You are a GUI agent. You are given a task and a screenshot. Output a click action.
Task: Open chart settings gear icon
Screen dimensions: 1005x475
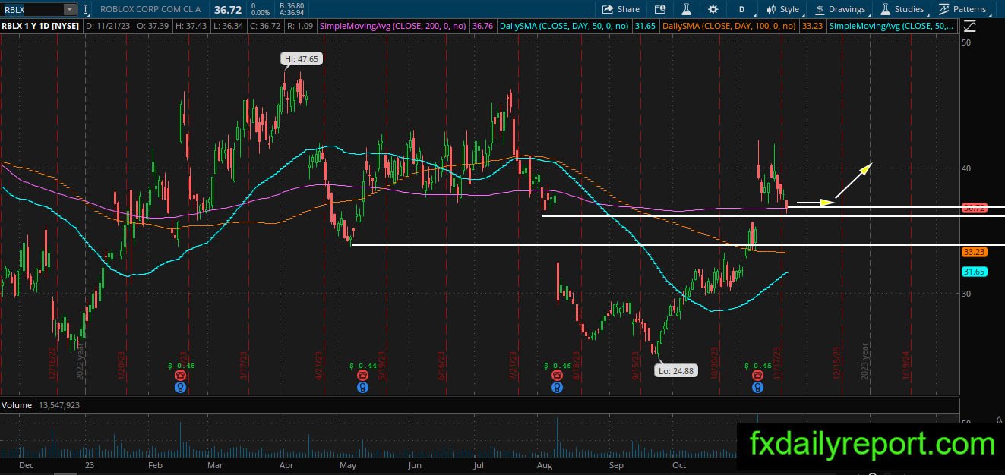tap(713, 9)
